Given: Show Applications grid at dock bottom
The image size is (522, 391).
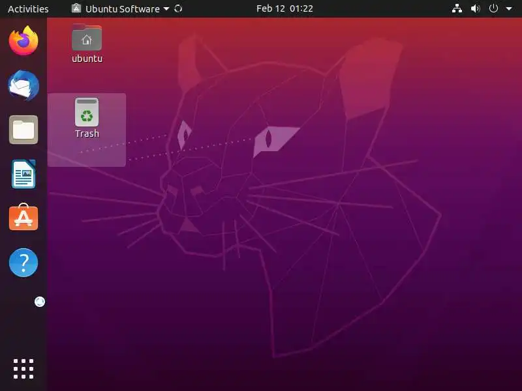Looking at the screenshot, I should (23, 369).
